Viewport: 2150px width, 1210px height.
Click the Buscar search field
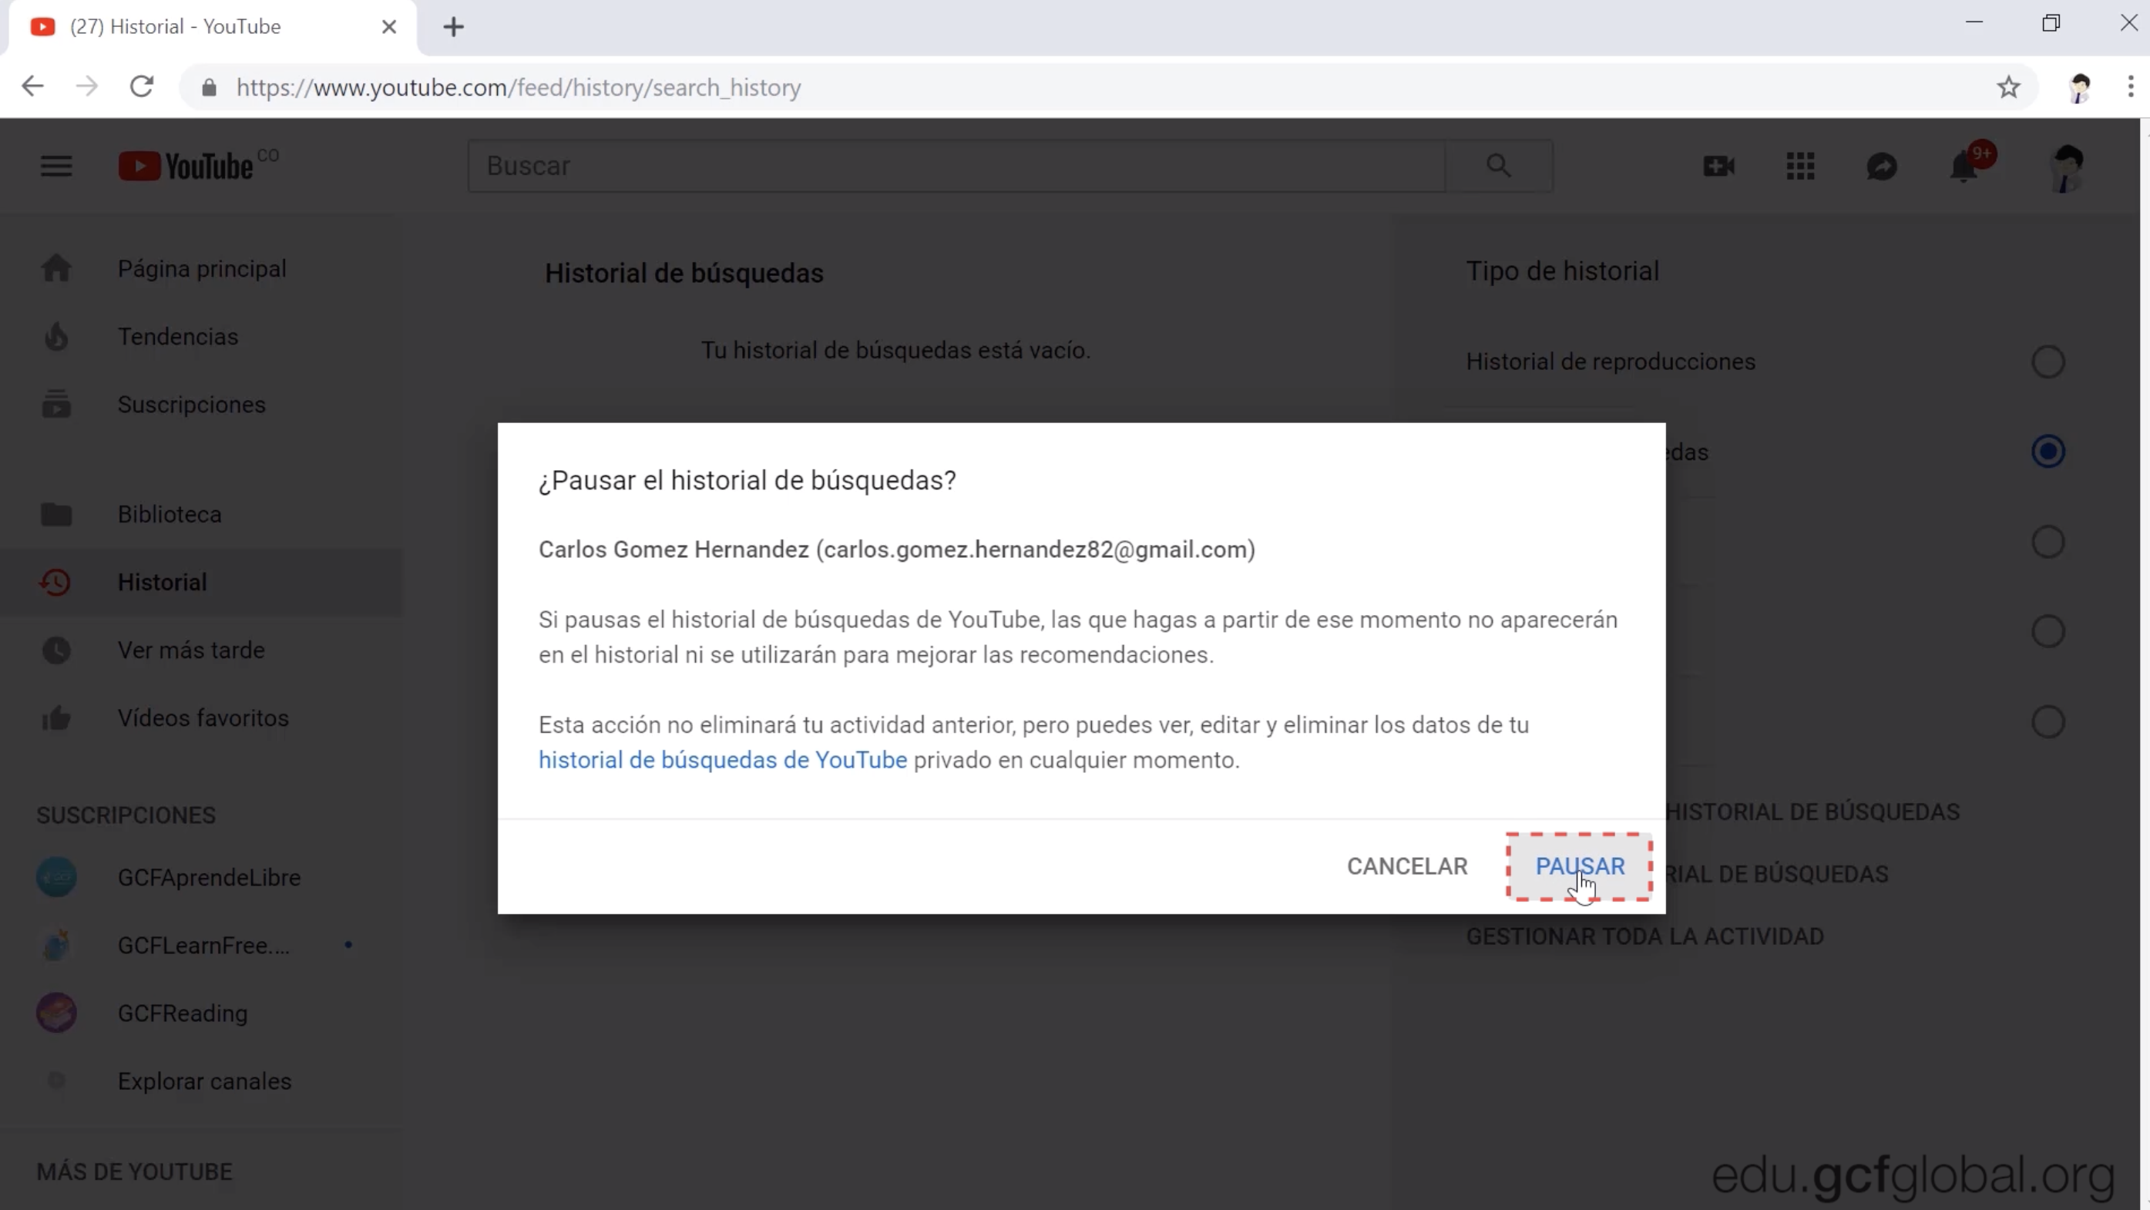coord(956,166)
